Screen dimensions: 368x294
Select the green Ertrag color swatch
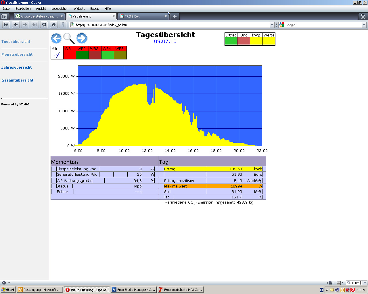pyautogui.click(x=231, y=41)
